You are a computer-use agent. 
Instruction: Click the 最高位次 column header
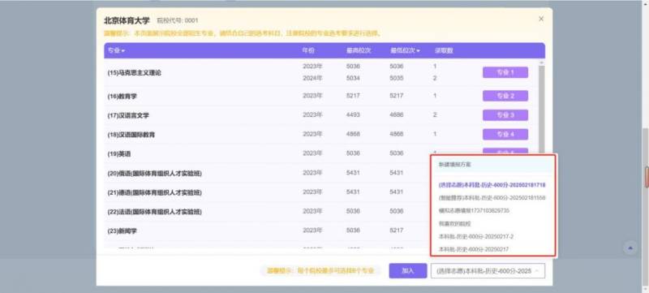point(359,51)
